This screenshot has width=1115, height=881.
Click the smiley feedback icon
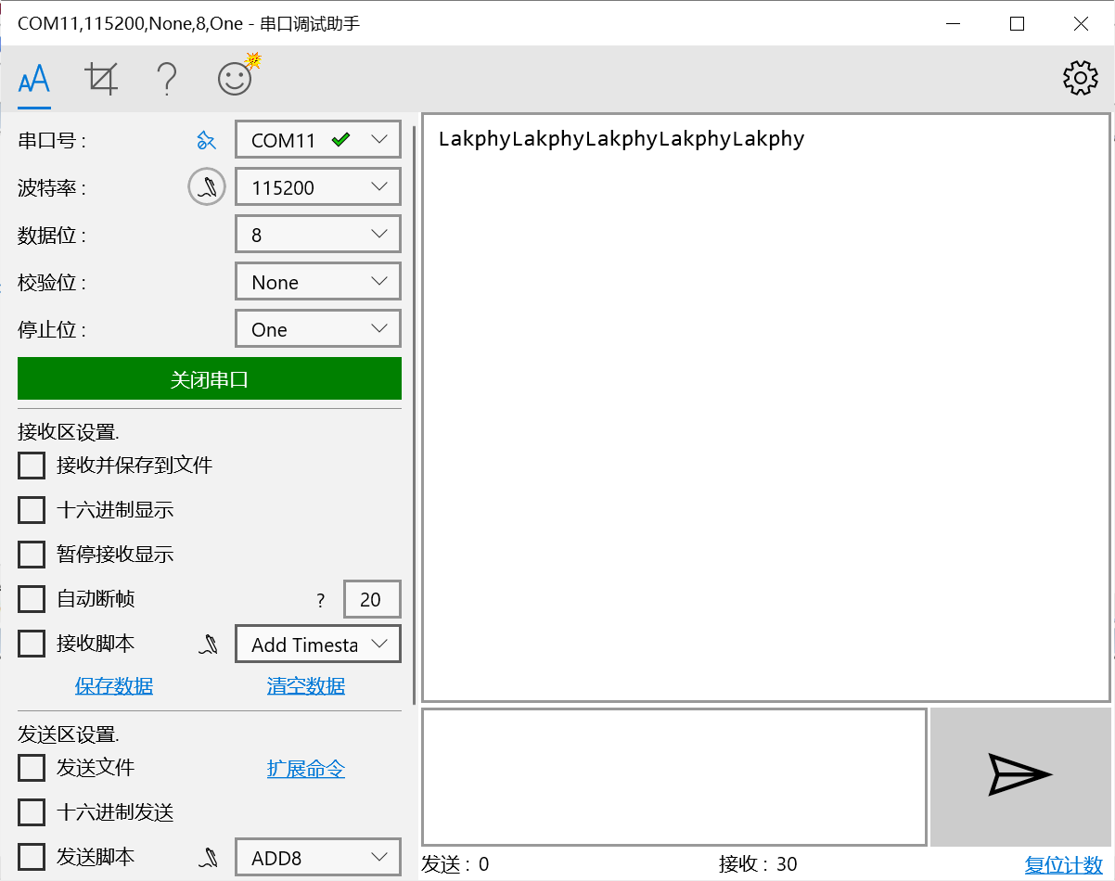tap(234, 78)
